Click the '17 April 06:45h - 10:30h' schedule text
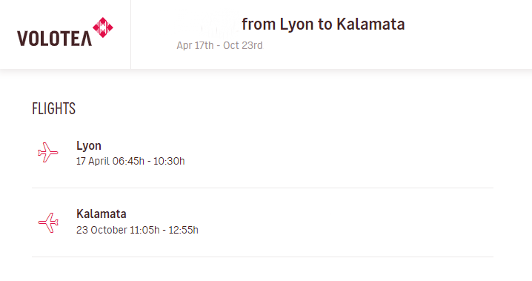532x281 pixels. (130, 161)
